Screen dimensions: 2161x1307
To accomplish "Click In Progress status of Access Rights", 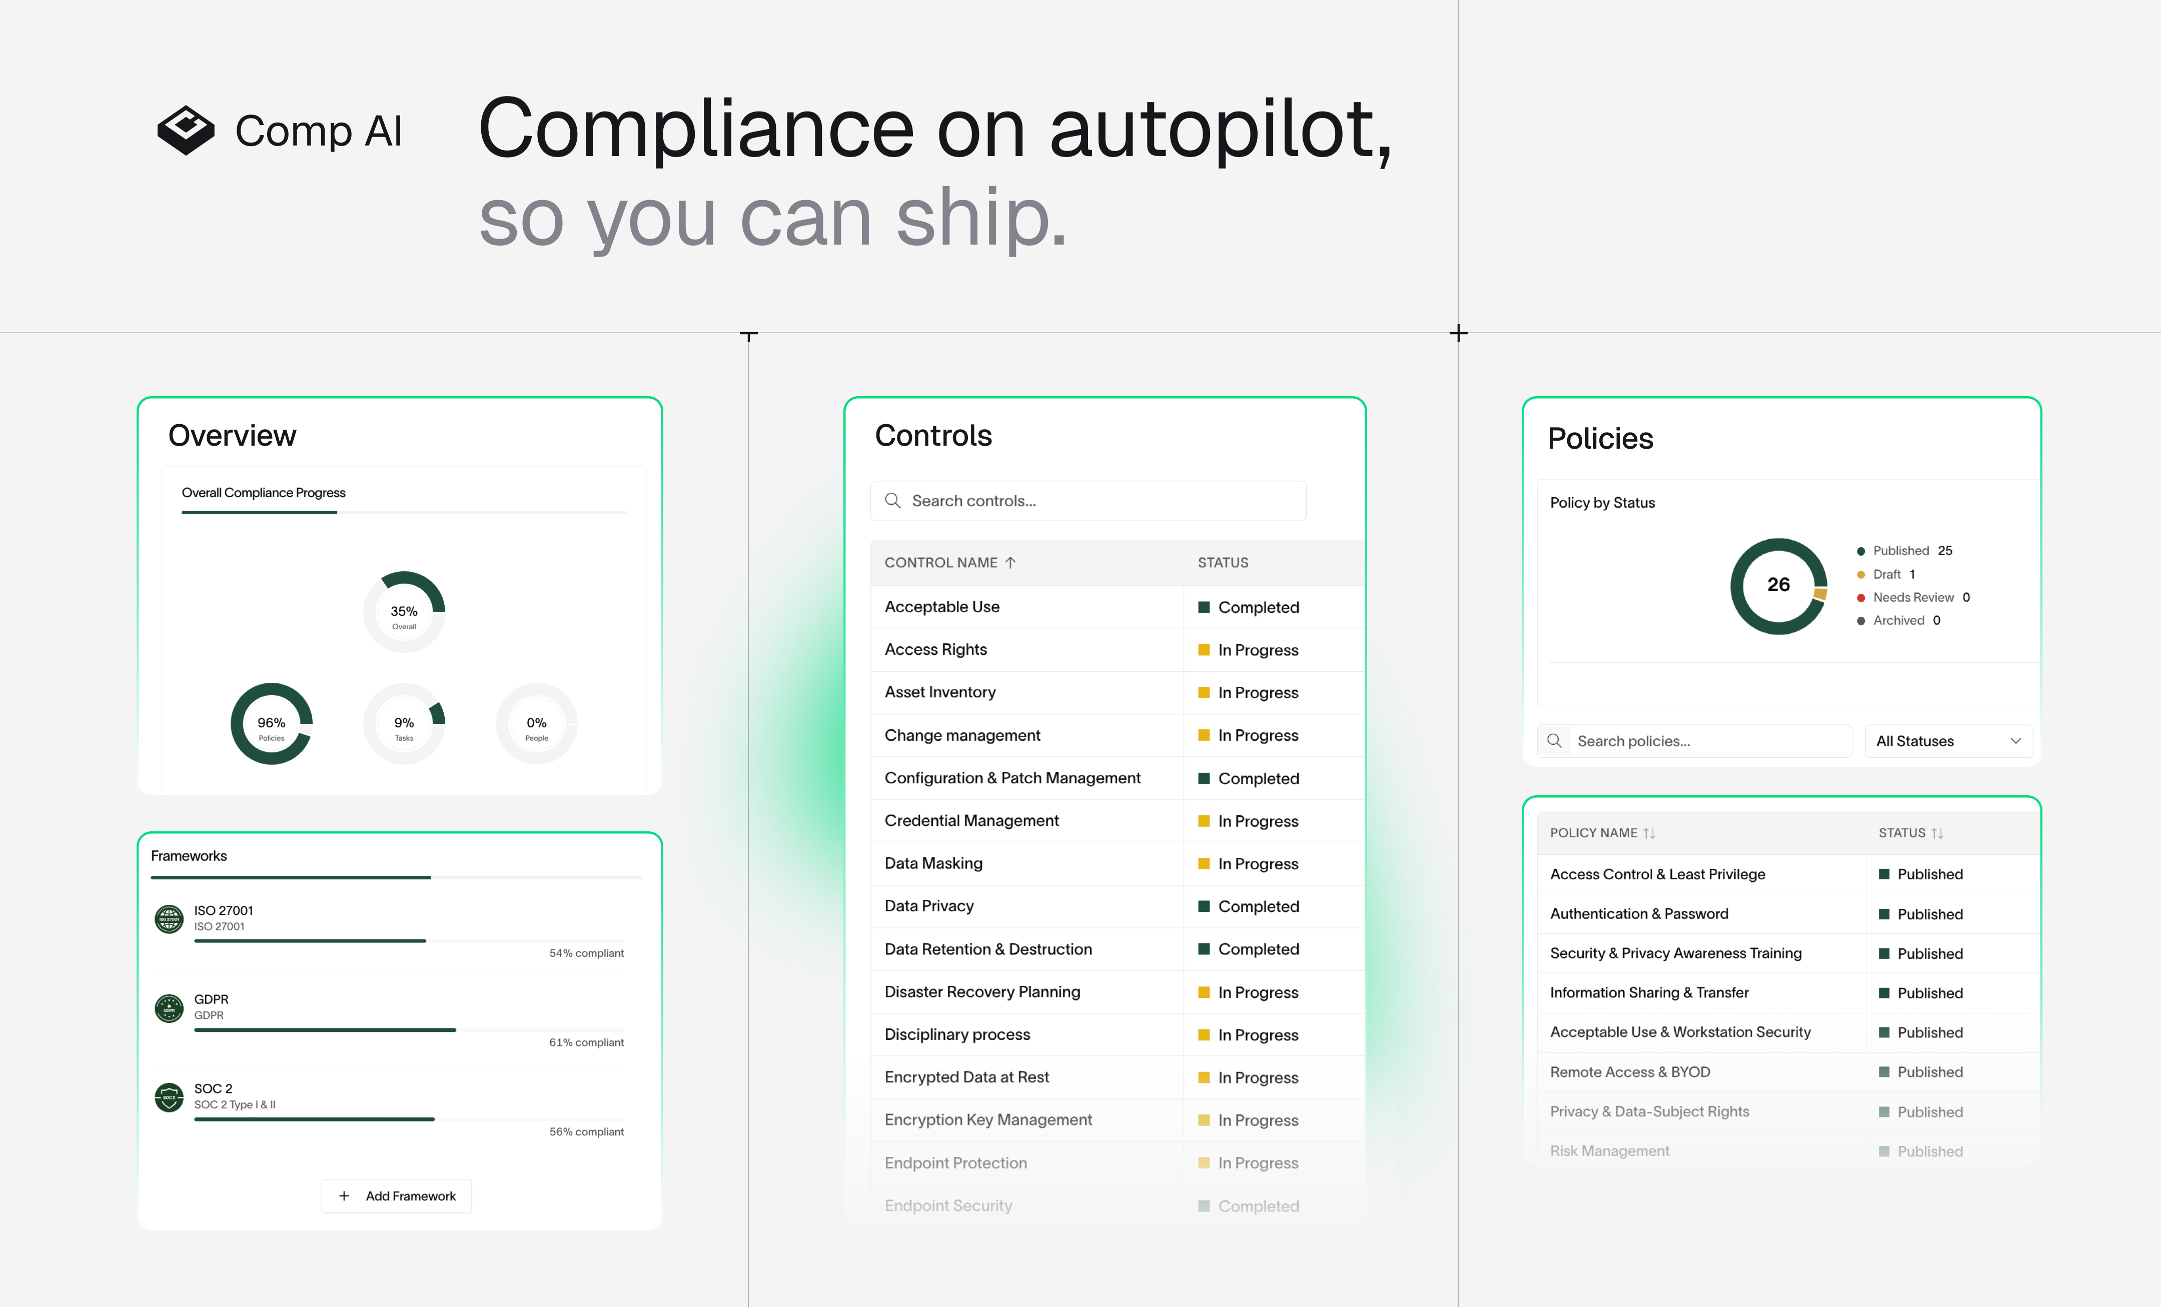I will pyautogui.click(x=1249, y=650).
